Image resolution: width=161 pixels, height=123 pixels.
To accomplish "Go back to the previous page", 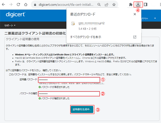I will click(x=4, y=4).
